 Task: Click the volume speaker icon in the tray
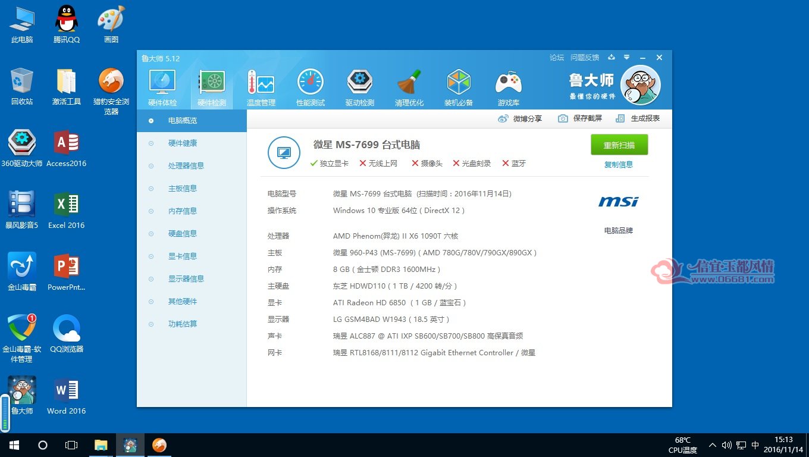(x=726, y=445)
